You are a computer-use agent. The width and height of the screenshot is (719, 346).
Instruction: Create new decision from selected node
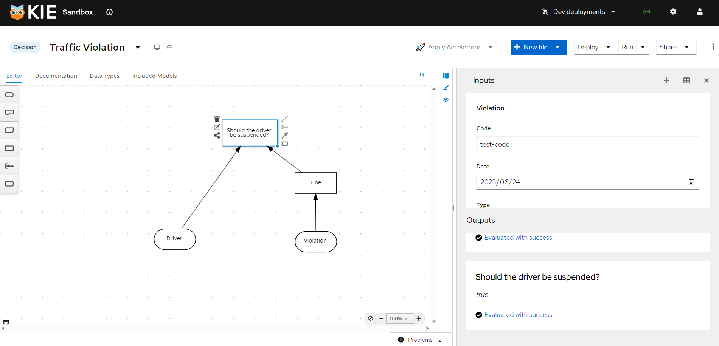point(285,144)
